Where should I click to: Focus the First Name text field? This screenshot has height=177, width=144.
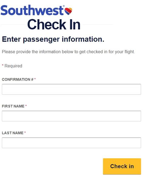tap(71, 116)
